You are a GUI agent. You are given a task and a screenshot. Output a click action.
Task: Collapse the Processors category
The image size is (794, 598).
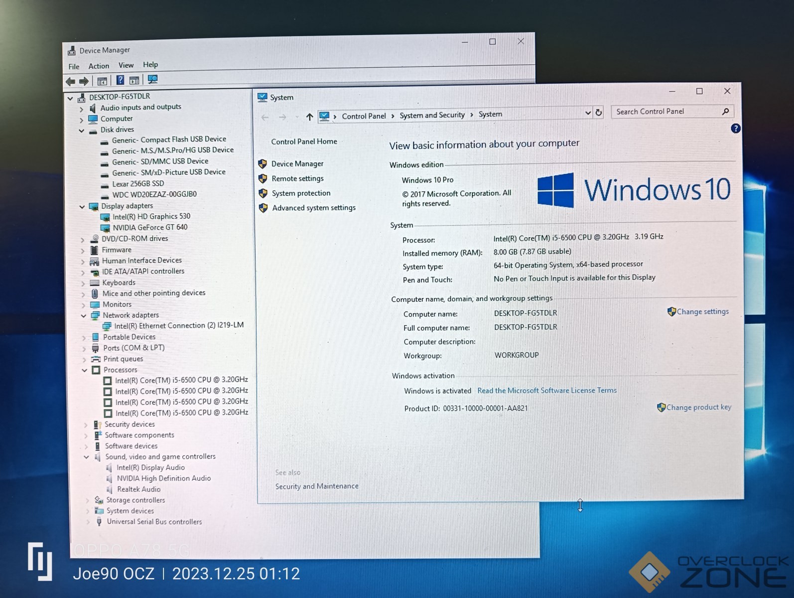point(85,370)
